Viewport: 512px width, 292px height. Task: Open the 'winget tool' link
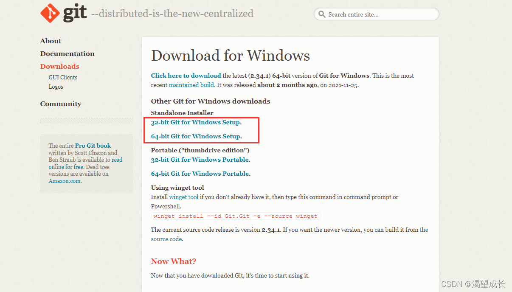183,197
